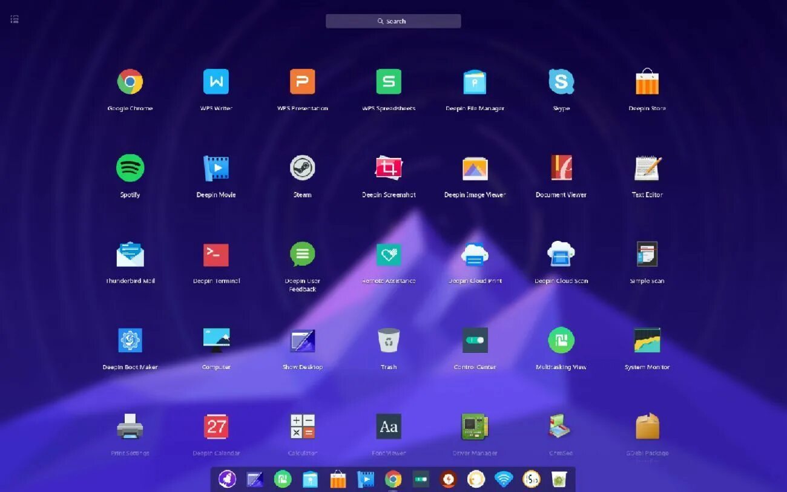The image size is (787, 492).
Task: Click the Show Desktop icon in the dock
Action: [x=255, y=480]
